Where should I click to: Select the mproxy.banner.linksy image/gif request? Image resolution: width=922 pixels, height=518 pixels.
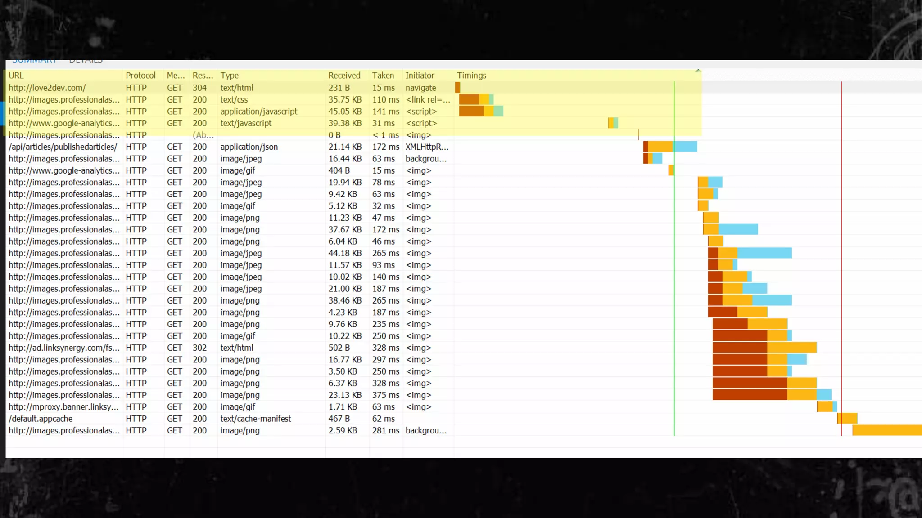point(63,407)
